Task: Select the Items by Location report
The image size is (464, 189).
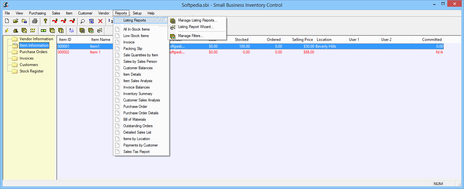Action: 141,139
